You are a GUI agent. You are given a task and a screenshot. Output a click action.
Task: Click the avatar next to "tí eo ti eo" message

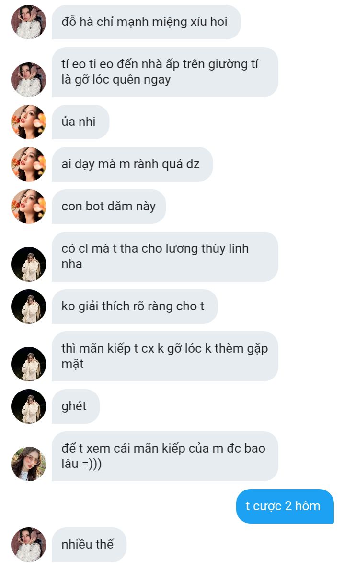click(29, 80)
